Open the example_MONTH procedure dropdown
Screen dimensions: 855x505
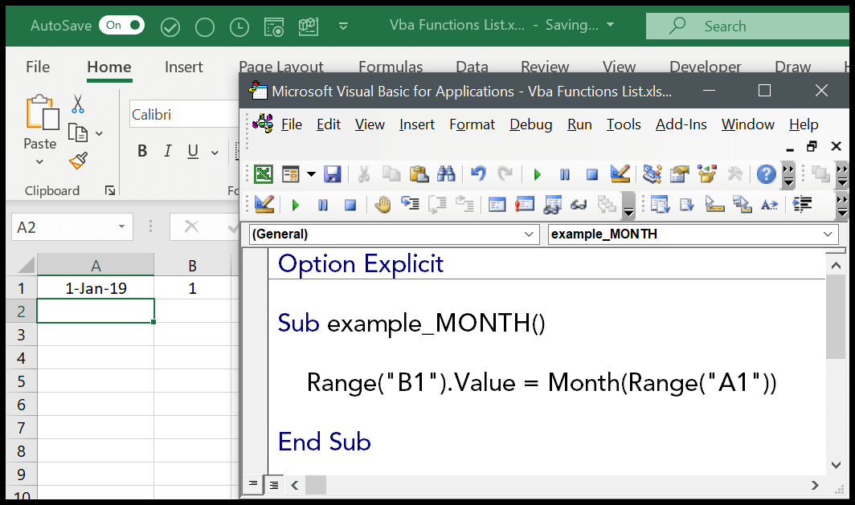[828, 234]
